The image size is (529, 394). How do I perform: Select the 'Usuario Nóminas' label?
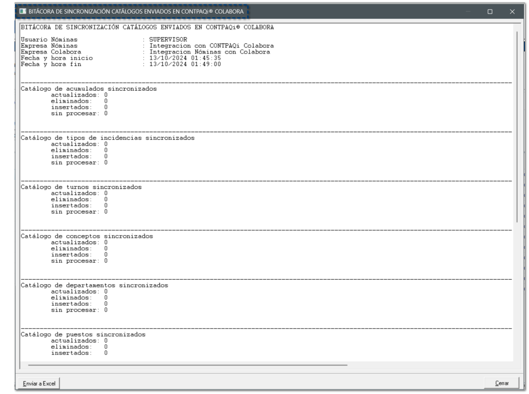tap(49, 40)
